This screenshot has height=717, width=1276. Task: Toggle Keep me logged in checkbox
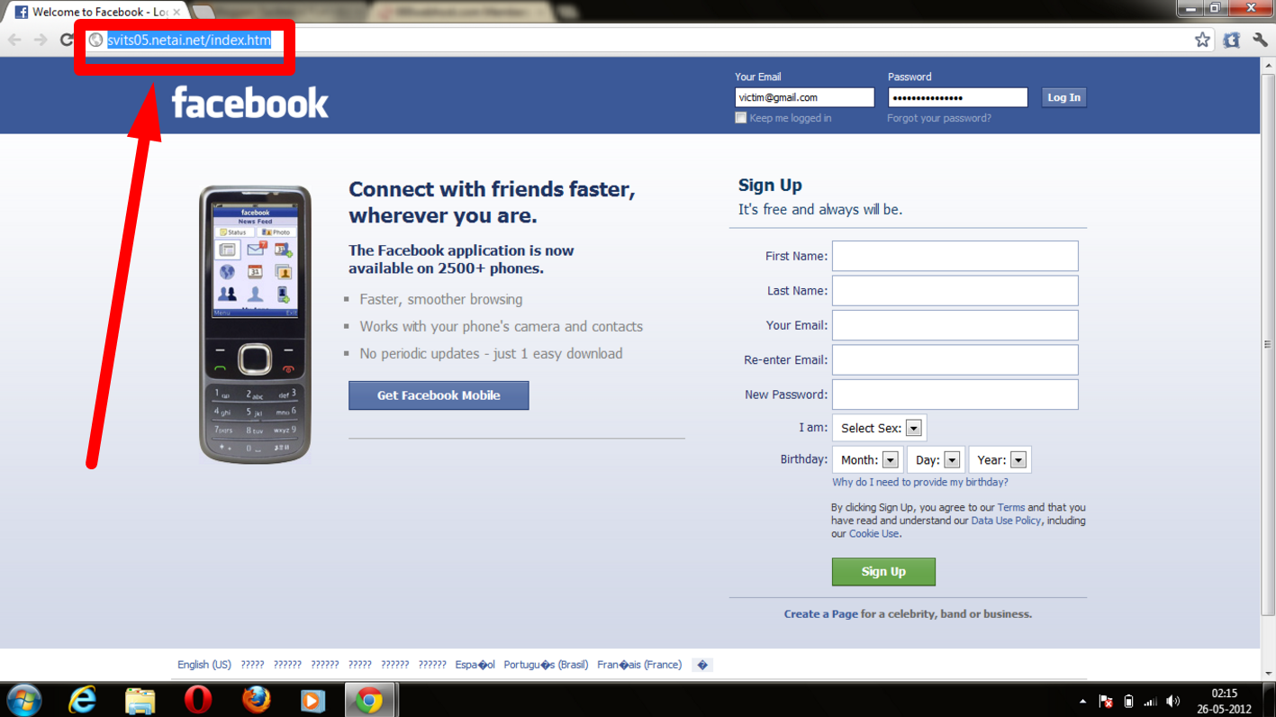740,118
